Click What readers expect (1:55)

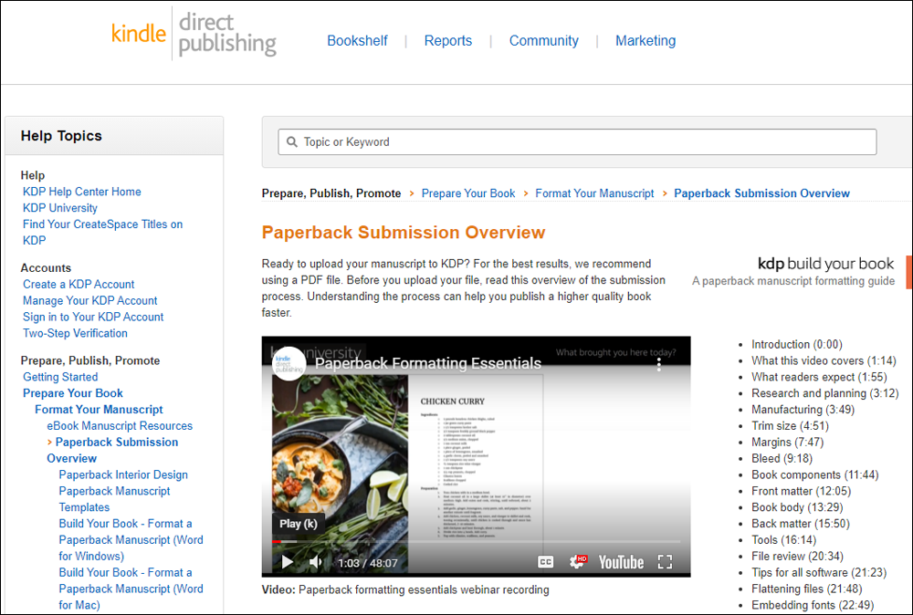coord(819,377)
